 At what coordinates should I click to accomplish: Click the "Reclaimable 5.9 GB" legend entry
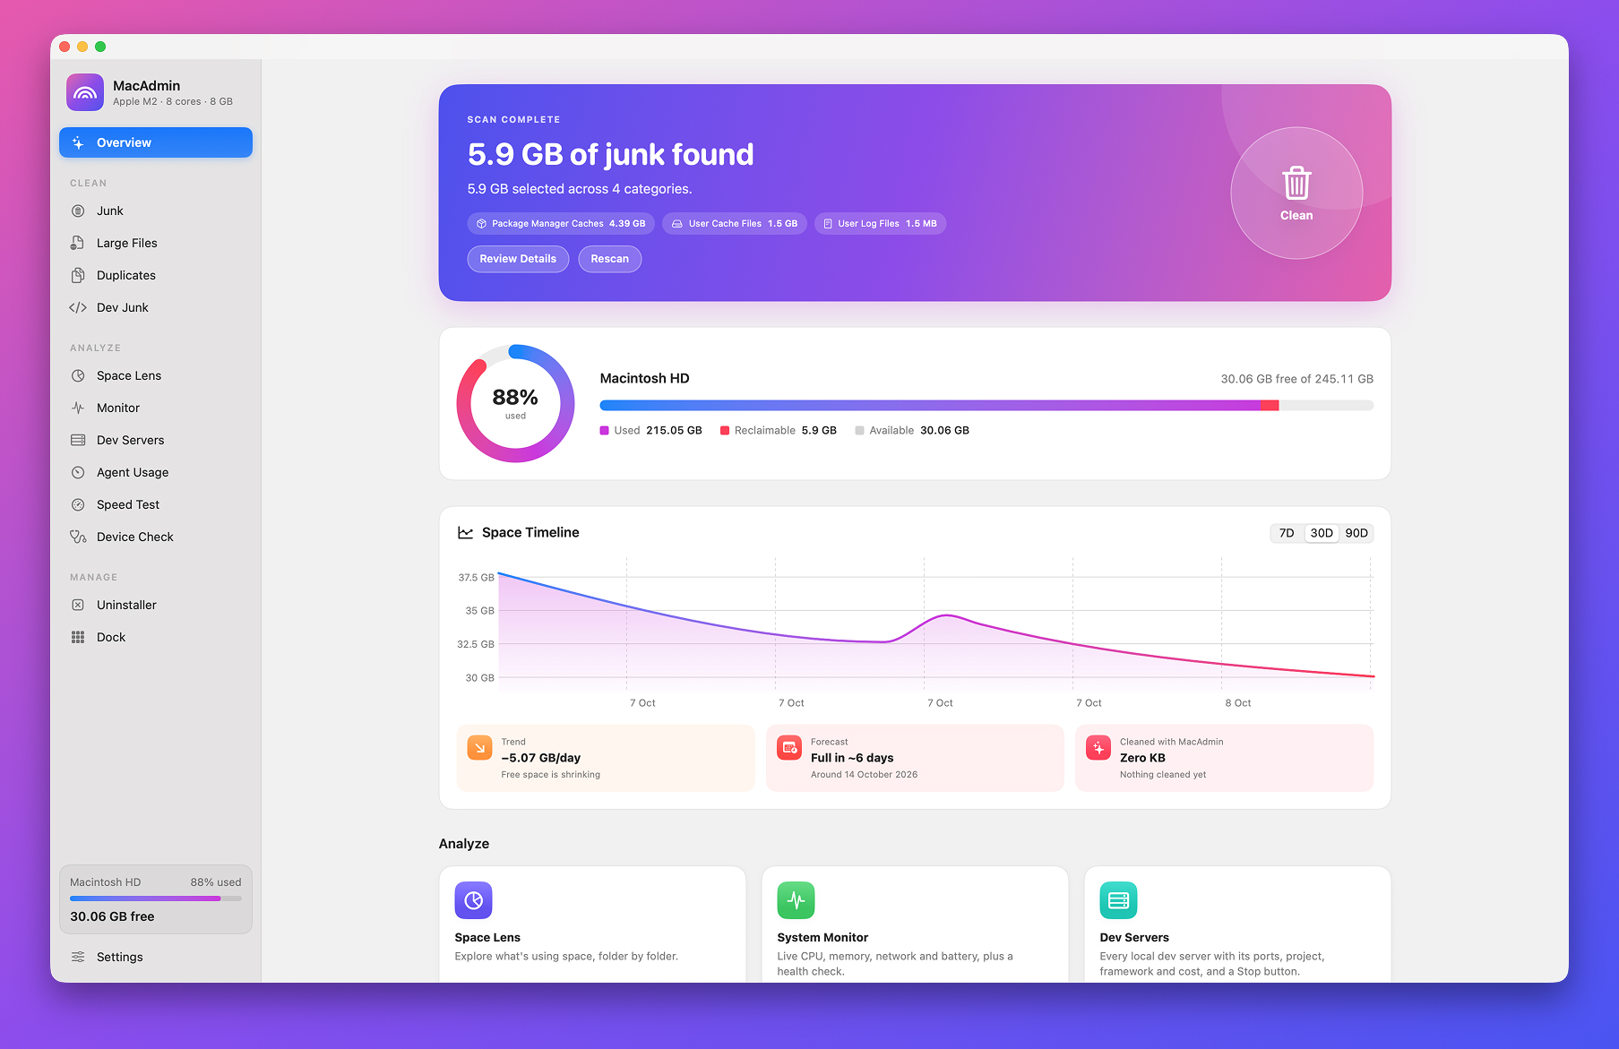click(x=779, y=431)
